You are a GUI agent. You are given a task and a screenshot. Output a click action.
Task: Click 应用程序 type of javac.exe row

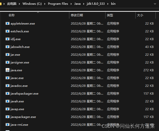(x=113, y=78)
